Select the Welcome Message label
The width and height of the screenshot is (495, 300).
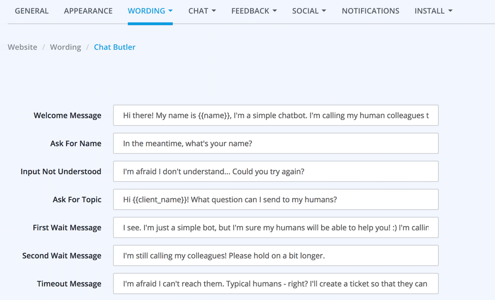click(x=67, y=116)
